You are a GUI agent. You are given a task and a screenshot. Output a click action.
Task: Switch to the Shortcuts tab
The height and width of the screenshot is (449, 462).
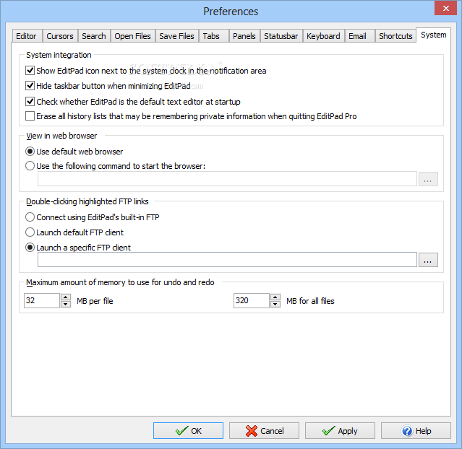click(x=395, y=36)
